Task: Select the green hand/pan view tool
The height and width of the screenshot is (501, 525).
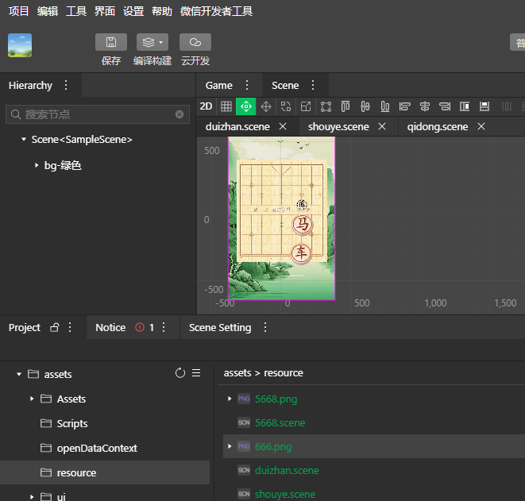Action: point(245,106)
